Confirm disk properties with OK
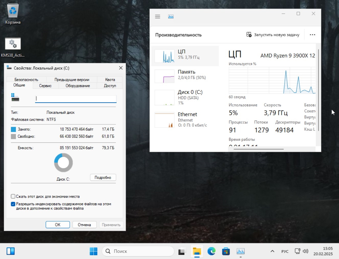 58,225
